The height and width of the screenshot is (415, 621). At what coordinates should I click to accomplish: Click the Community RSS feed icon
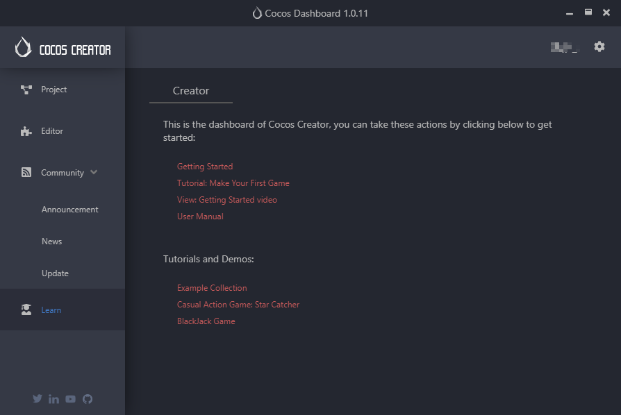pos(26,173)
